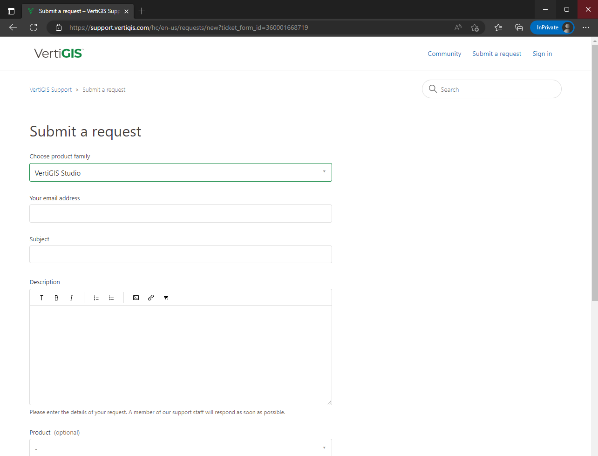Click the browser address bar URL
This screenshot has height=456, width=598.
(189, 27)
